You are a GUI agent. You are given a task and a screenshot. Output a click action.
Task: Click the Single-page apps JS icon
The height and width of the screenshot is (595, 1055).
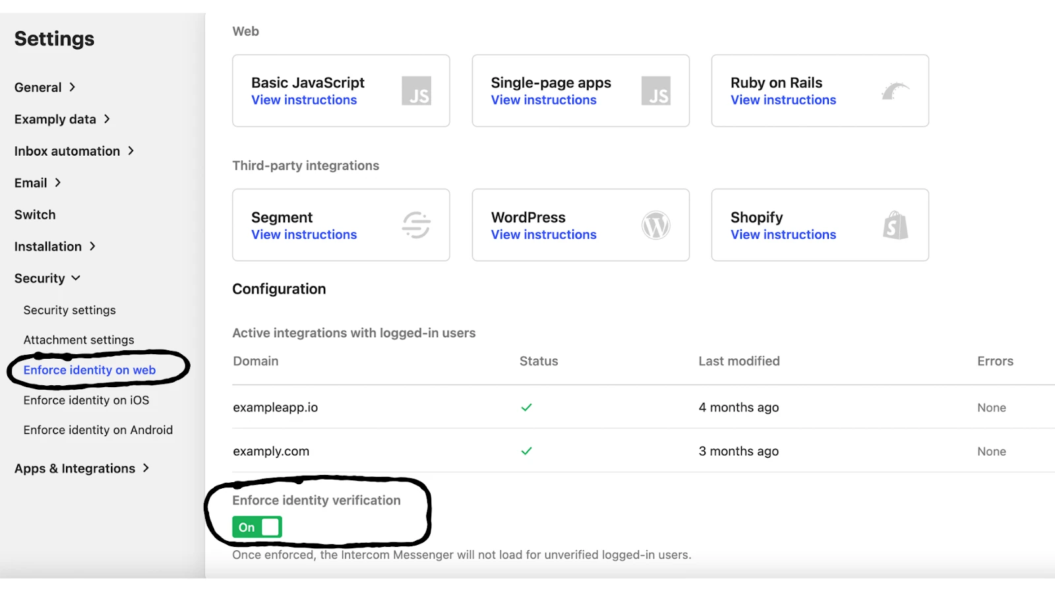pos(657,92)
